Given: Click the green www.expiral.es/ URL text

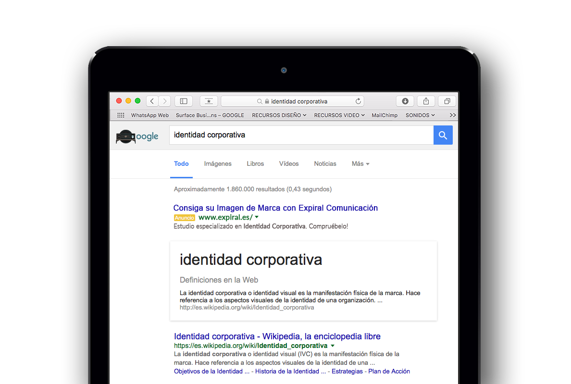Looking at the screenshot, I should tap(225, 217).
